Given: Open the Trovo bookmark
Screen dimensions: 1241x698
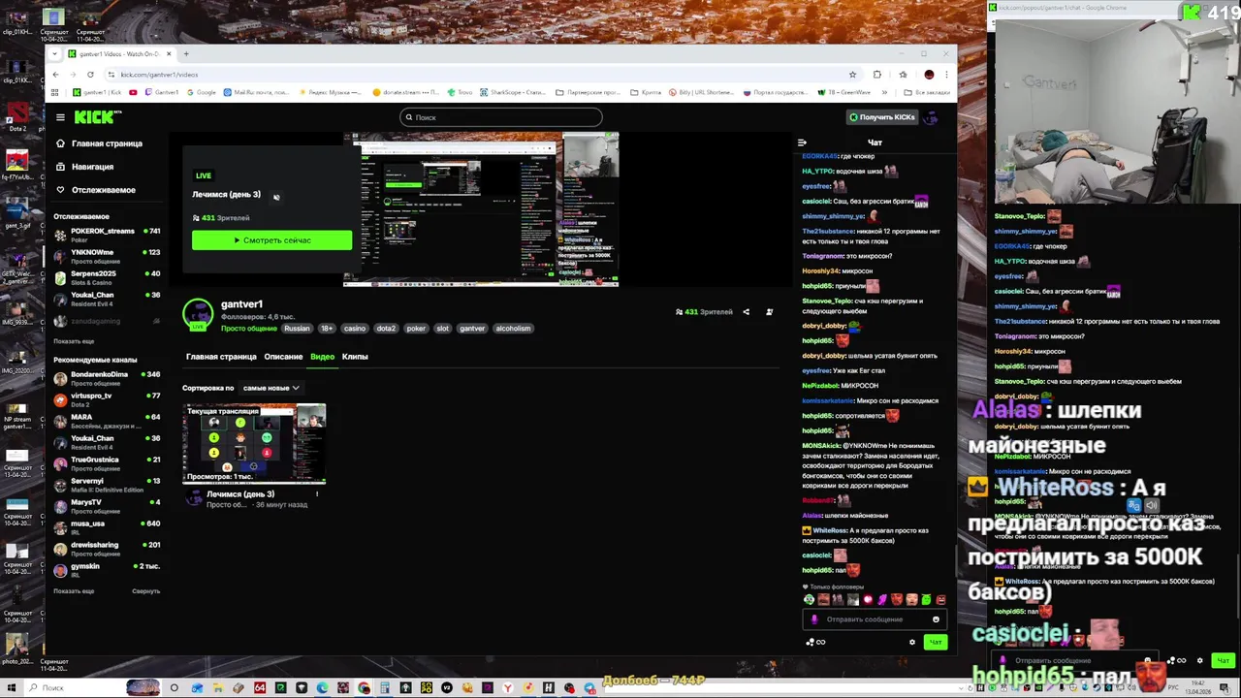Looking at the screenshot, I should pyautogui.click(x=460, y=92).
